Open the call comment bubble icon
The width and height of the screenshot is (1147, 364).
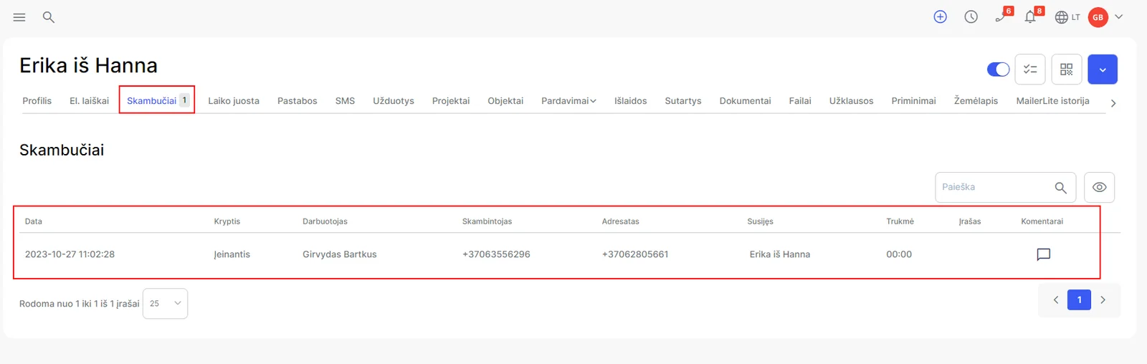point(1044,254)
